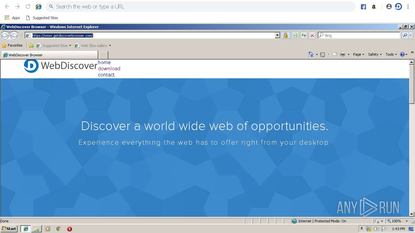The width and height of the screenshot is (415, 233).
Task: Click the Chrome reload button at top
Action: (28, 6)
